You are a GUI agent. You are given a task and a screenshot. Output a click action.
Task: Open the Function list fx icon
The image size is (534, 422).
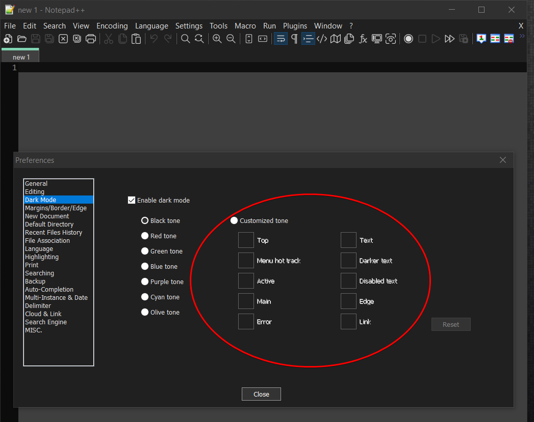(x=363, y=39)
